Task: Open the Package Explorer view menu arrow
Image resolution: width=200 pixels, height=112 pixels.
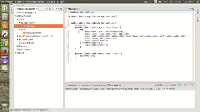Action: click(x=56, y=8)
